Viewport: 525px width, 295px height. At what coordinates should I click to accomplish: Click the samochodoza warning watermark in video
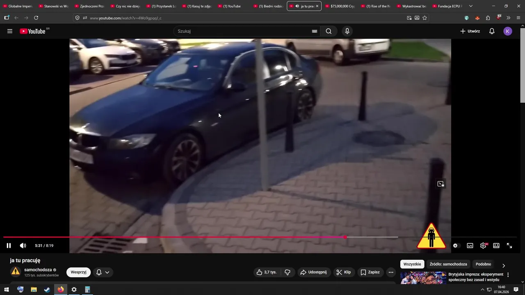pyautogui.click(x=431, y=236)
